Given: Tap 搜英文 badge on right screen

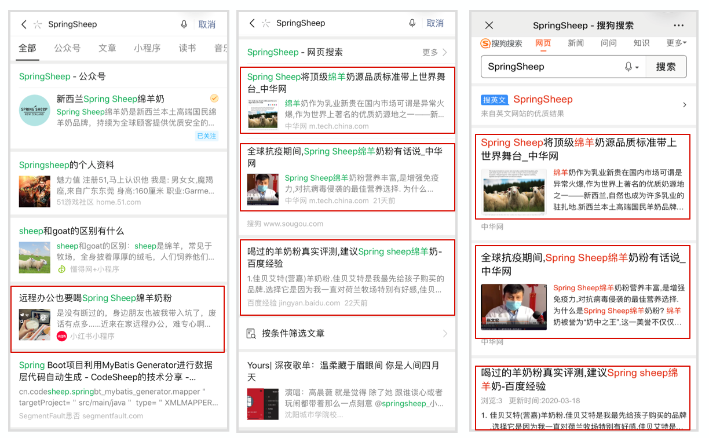Looking at the screenshot, I should (x=494, y=100).
